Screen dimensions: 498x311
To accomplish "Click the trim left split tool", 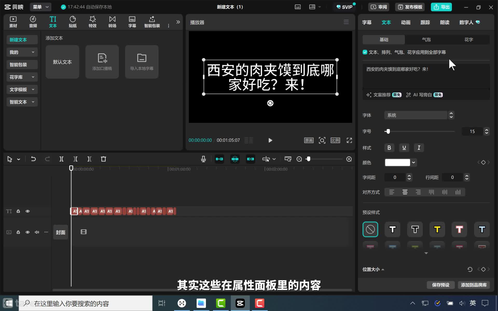I will (75, 159).
